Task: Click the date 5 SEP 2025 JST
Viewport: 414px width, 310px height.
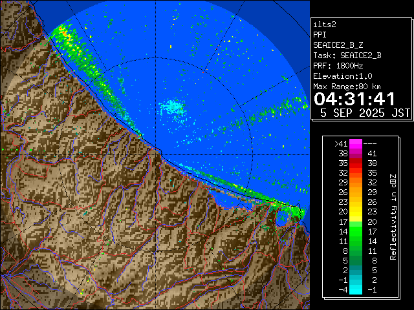Action: click(x=365, y=112)
